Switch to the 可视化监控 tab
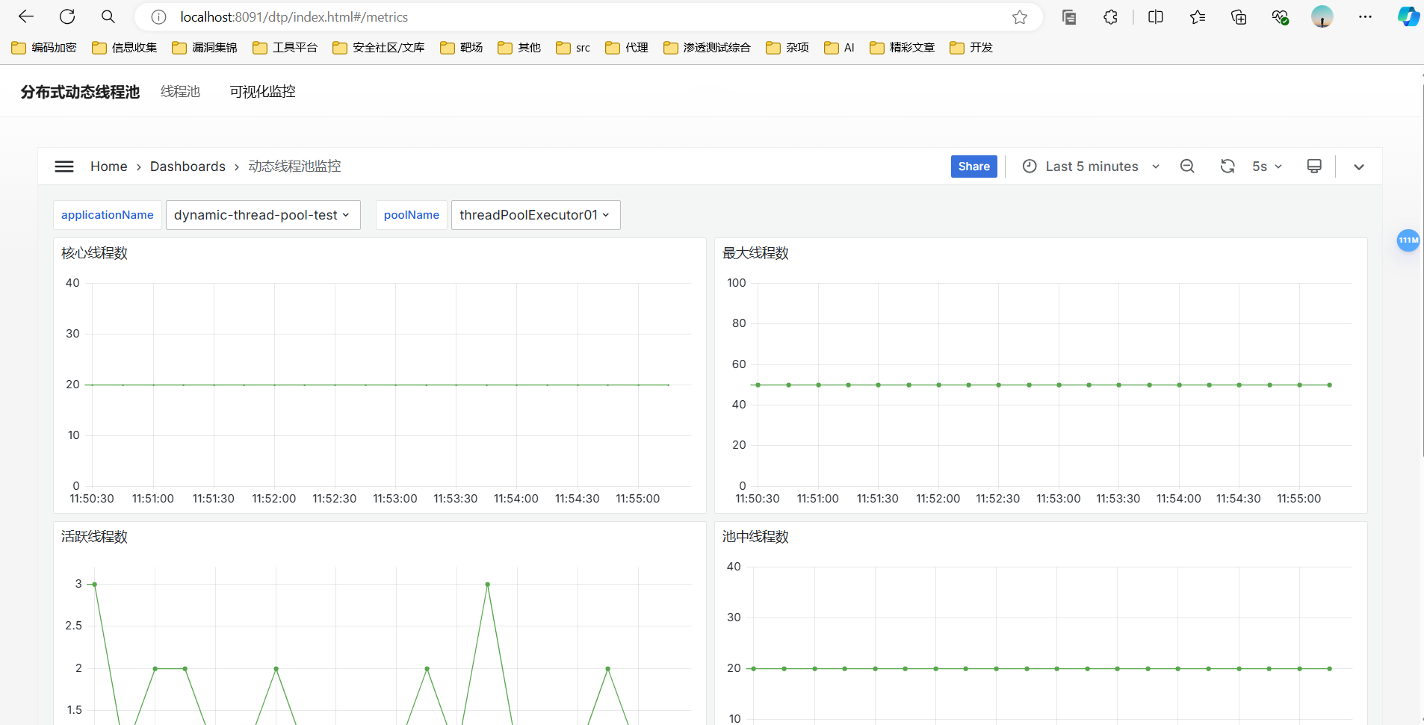This screenshot has height=725, width=1424. pyautogui.click(x=262, y=92)
